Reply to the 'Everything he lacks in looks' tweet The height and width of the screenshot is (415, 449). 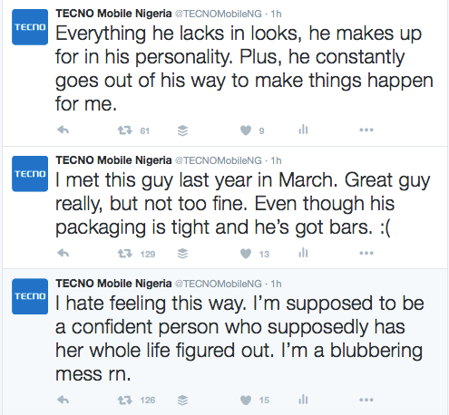[63, 130]
